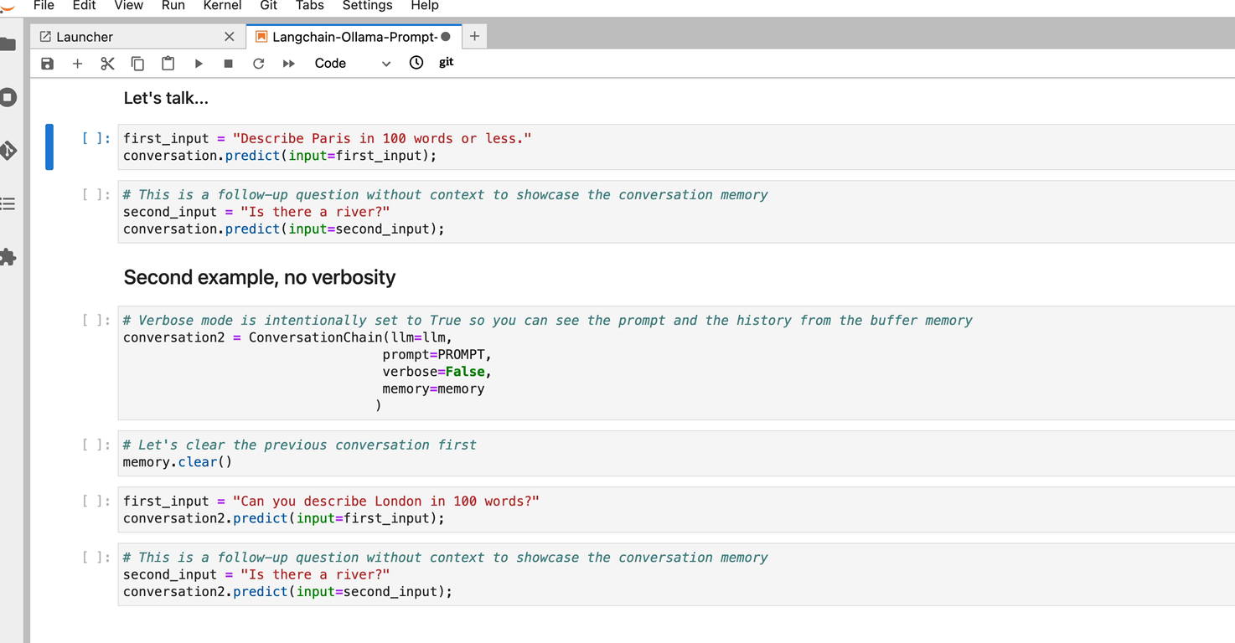Click into the ConversationChain conversation2 cell

[676, 363]
